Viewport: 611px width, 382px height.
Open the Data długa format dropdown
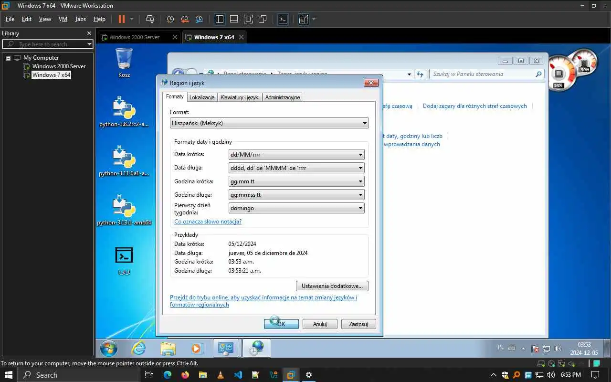(296, 168)
